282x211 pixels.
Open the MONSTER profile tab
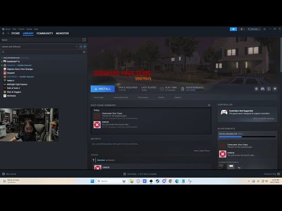click(x=62, y=33)
